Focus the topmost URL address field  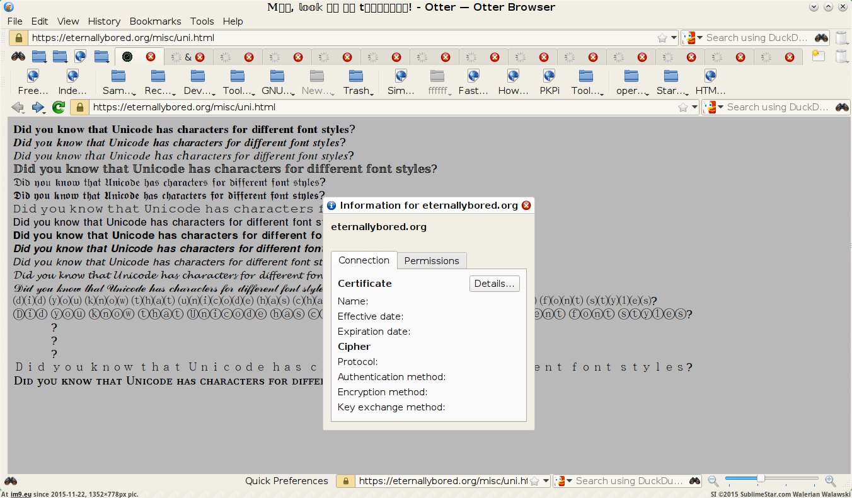342,38
